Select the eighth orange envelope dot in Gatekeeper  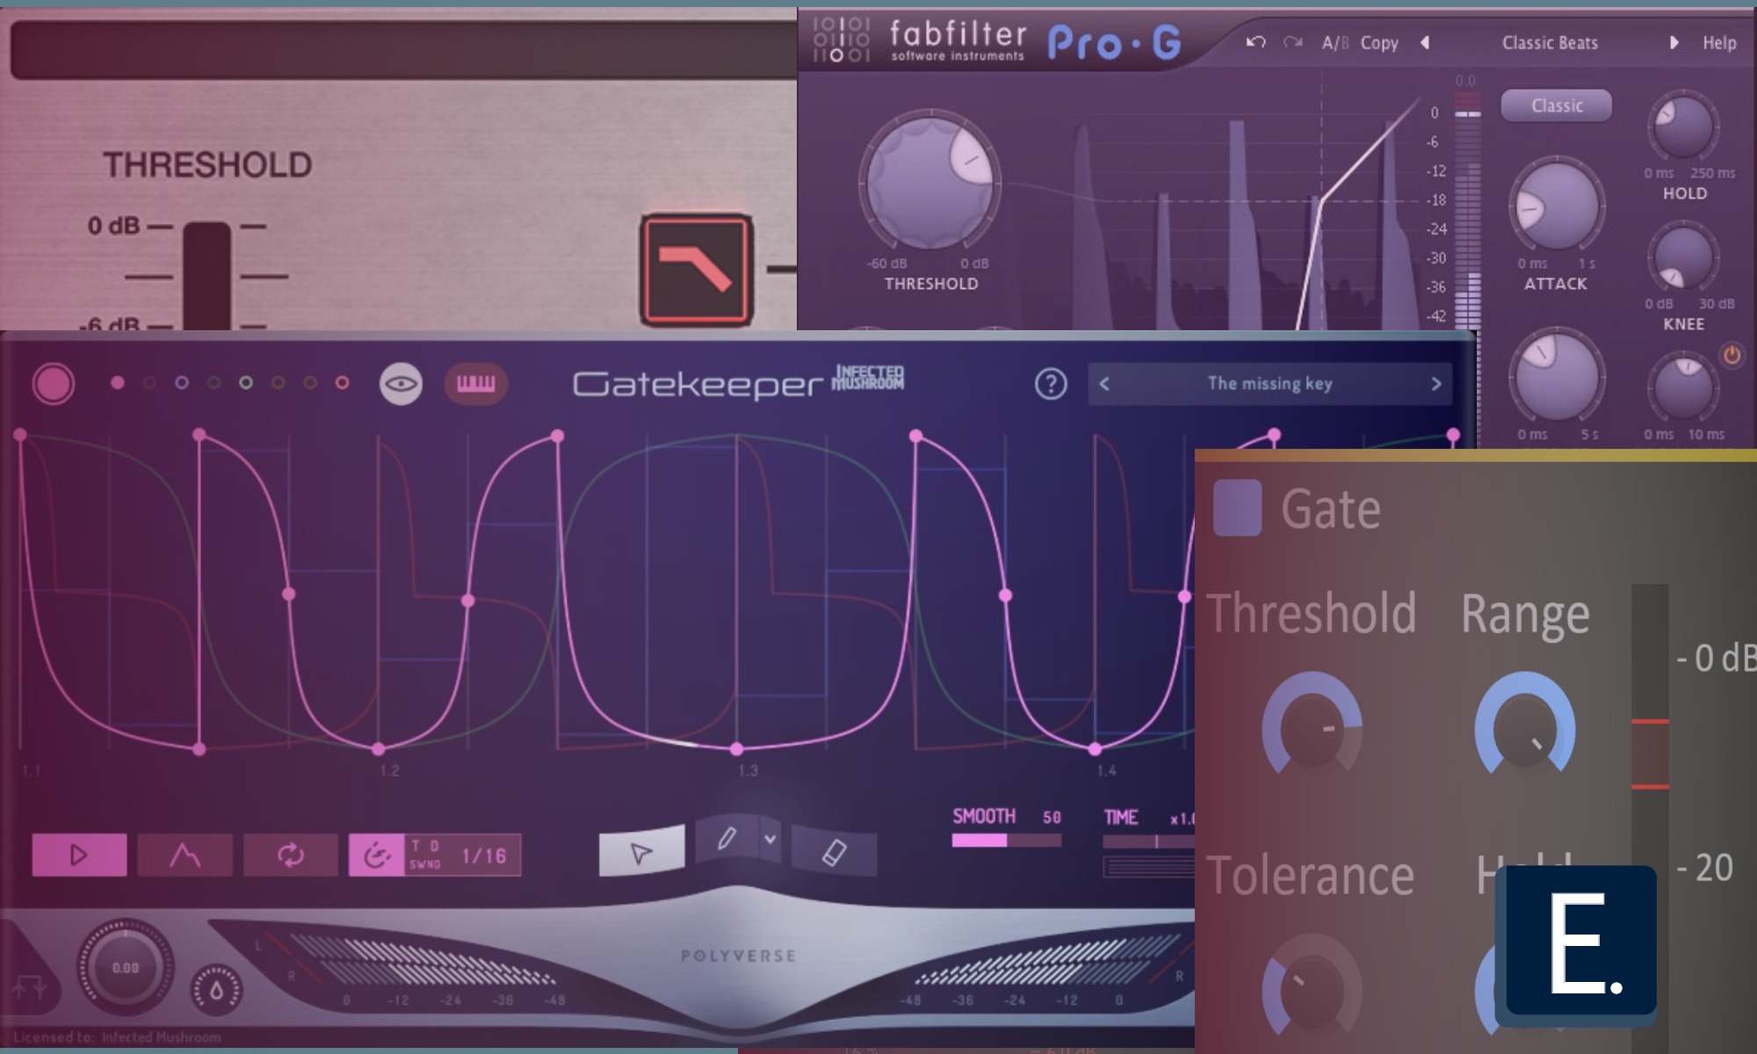pyautogui.click(x=343, y=383)
